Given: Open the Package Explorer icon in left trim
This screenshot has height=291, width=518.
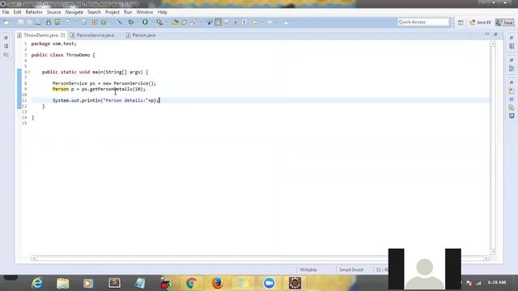Looking at the screenshot, I should (6, 46).
